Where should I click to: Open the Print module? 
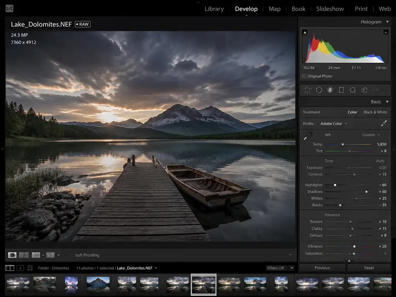point(361,9)
